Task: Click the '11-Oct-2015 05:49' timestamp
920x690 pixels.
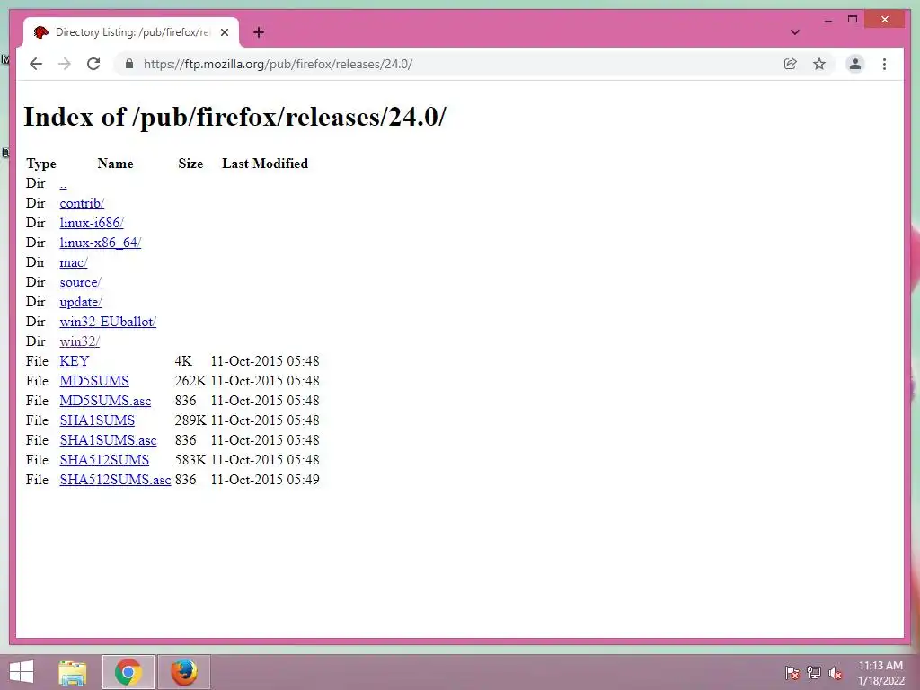Action: click(x=265, y=480)
